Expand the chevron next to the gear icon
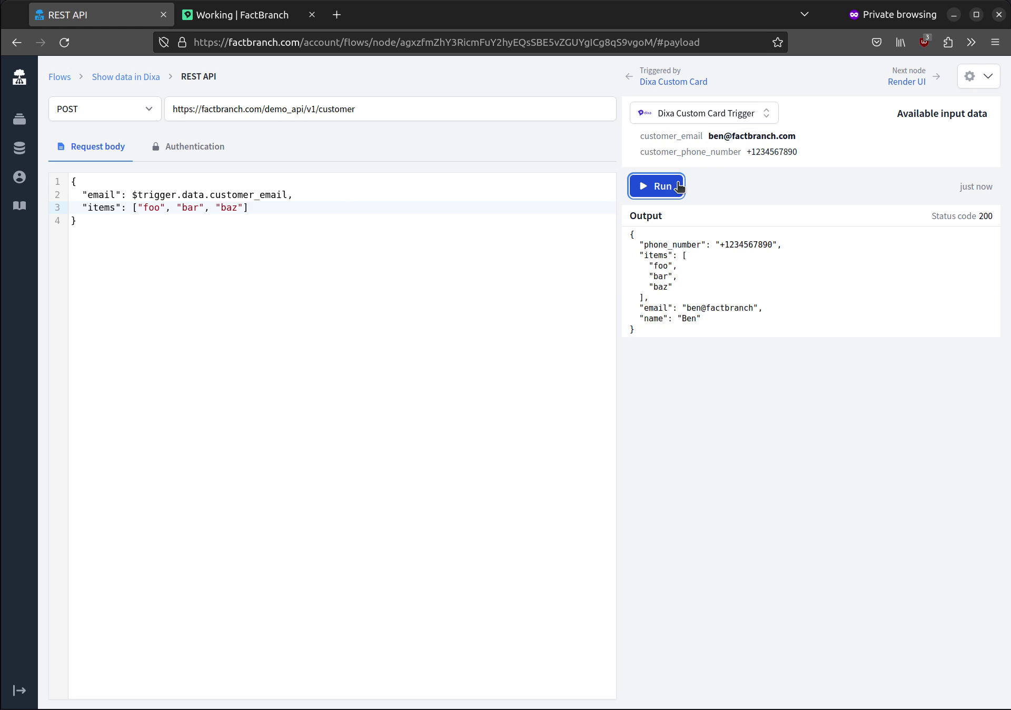Screen dimensions: 1011x710 (988, 76)
